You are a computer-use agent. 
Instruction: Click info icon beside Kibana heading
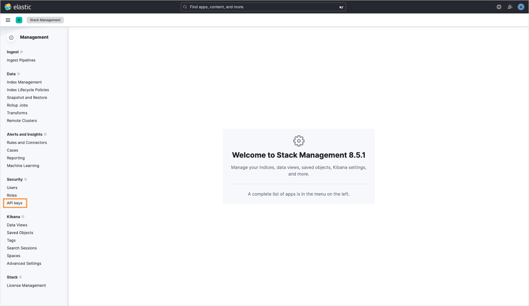pyautogui.click(x=23, y=217)
